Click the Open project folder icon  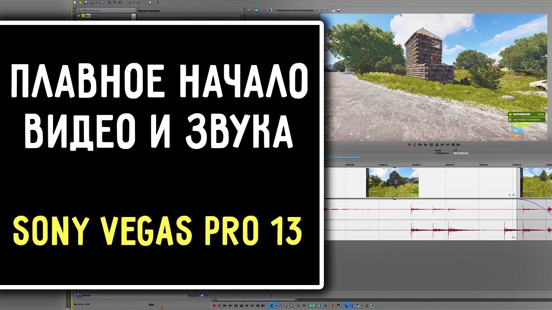(x=81, y=3)
